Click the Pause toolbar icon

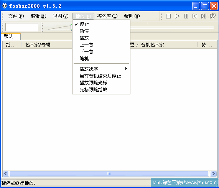pyautogui.click(x=186, y=16)
